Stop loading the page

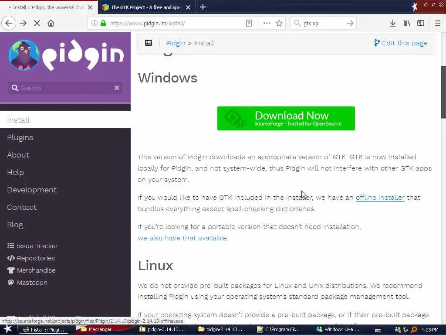37,24
